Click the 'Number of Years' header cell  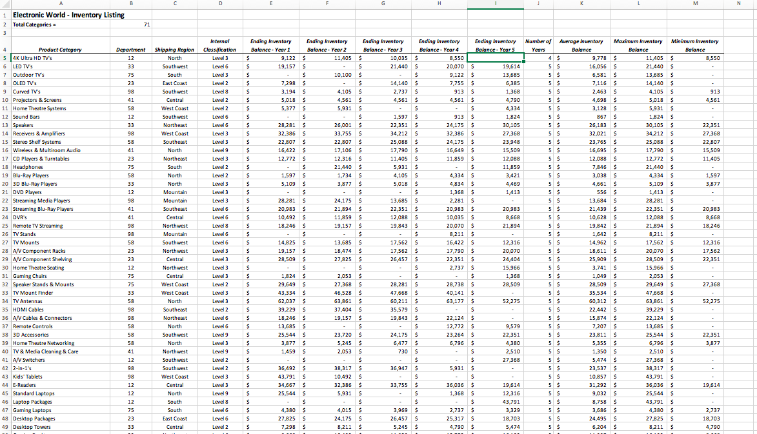pyautogui.click(x=538, y=45)
